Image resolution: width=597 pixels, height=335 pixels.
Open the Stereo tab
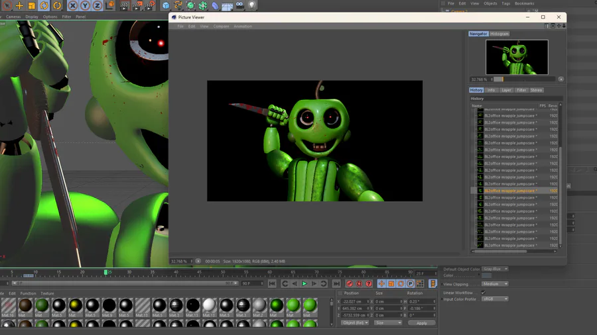pyautogui.click(x=536, y=90)
